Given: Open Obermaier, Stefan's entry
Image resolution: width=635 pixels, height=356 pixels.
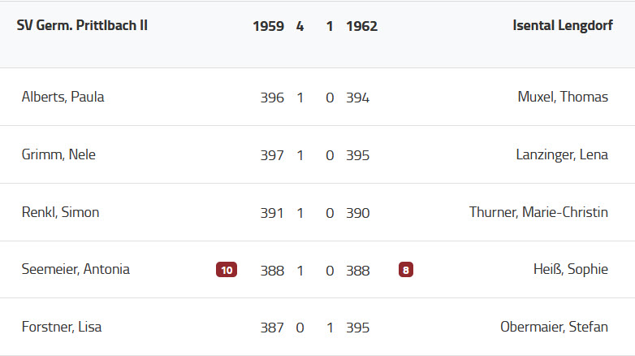Looking at the screenshot, I should click(x=554, y=328).
